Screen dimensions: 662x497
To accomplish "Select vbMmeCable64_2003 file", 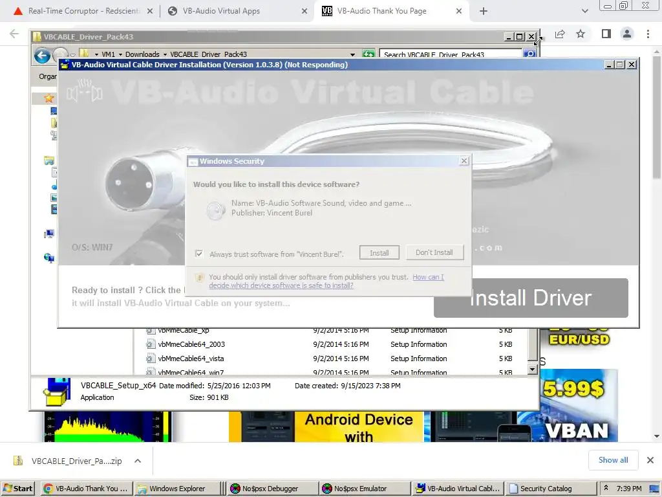I will click(191, 344).
